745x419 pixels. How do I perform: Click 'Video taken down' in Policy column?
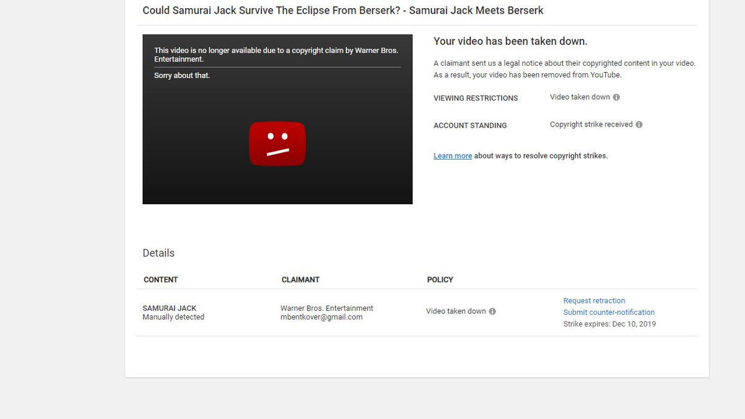coord(456,312)
